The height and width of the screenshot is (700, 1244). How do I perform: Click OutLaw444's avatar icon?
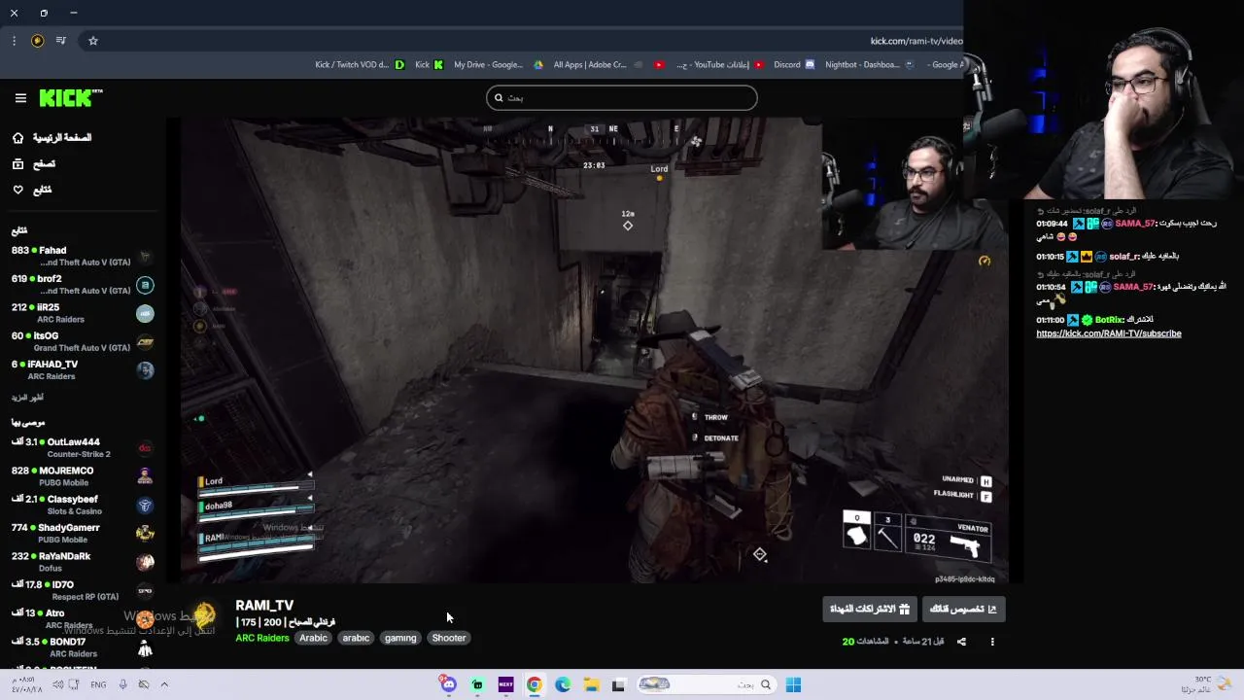click(x=145, y=448)
